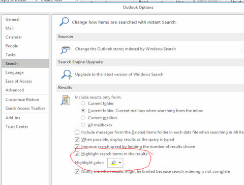This screenshot has height=185, width=244.
Task: Open Quick Access Toolbar settings
Action: [x=25, y=109]
